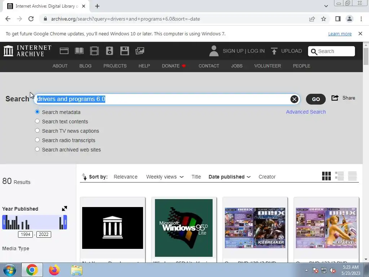Clear the search query with the X button
Screen dimensions: 369x277
(x=294, y=99)
